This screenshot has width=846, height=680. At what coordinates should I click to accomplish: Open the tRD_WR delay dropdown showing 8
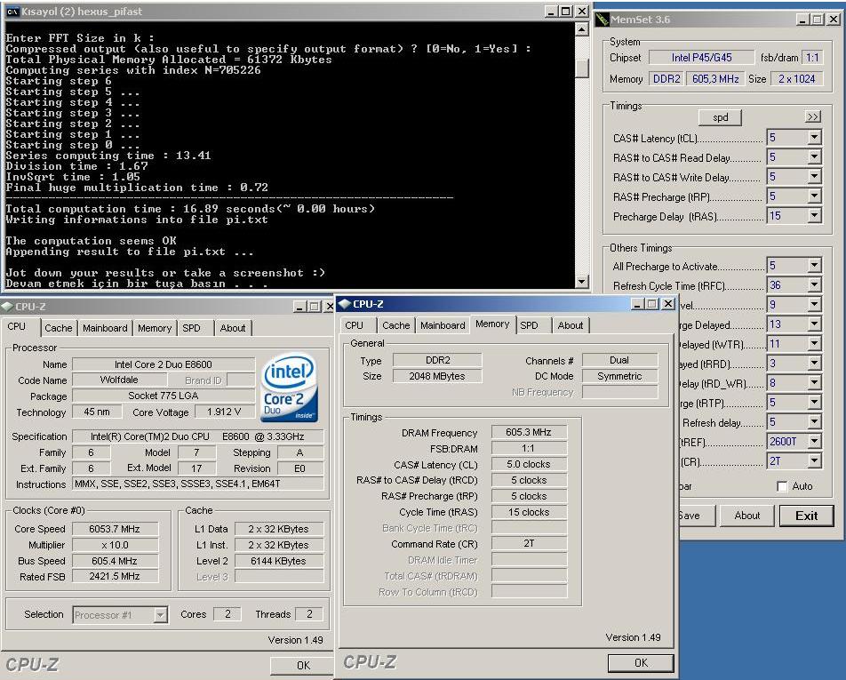coord(814,382)
